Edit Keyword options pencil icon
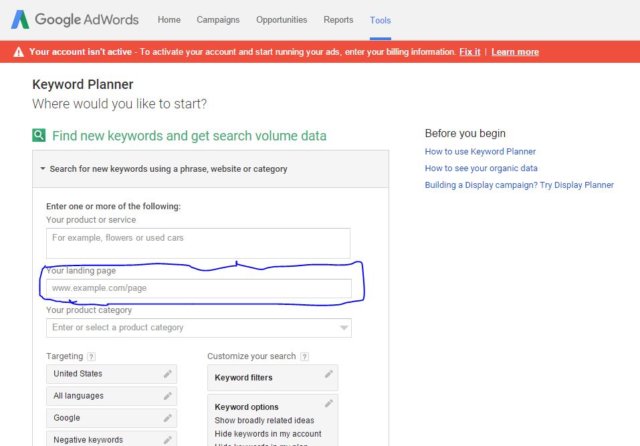 coord(329,404)
